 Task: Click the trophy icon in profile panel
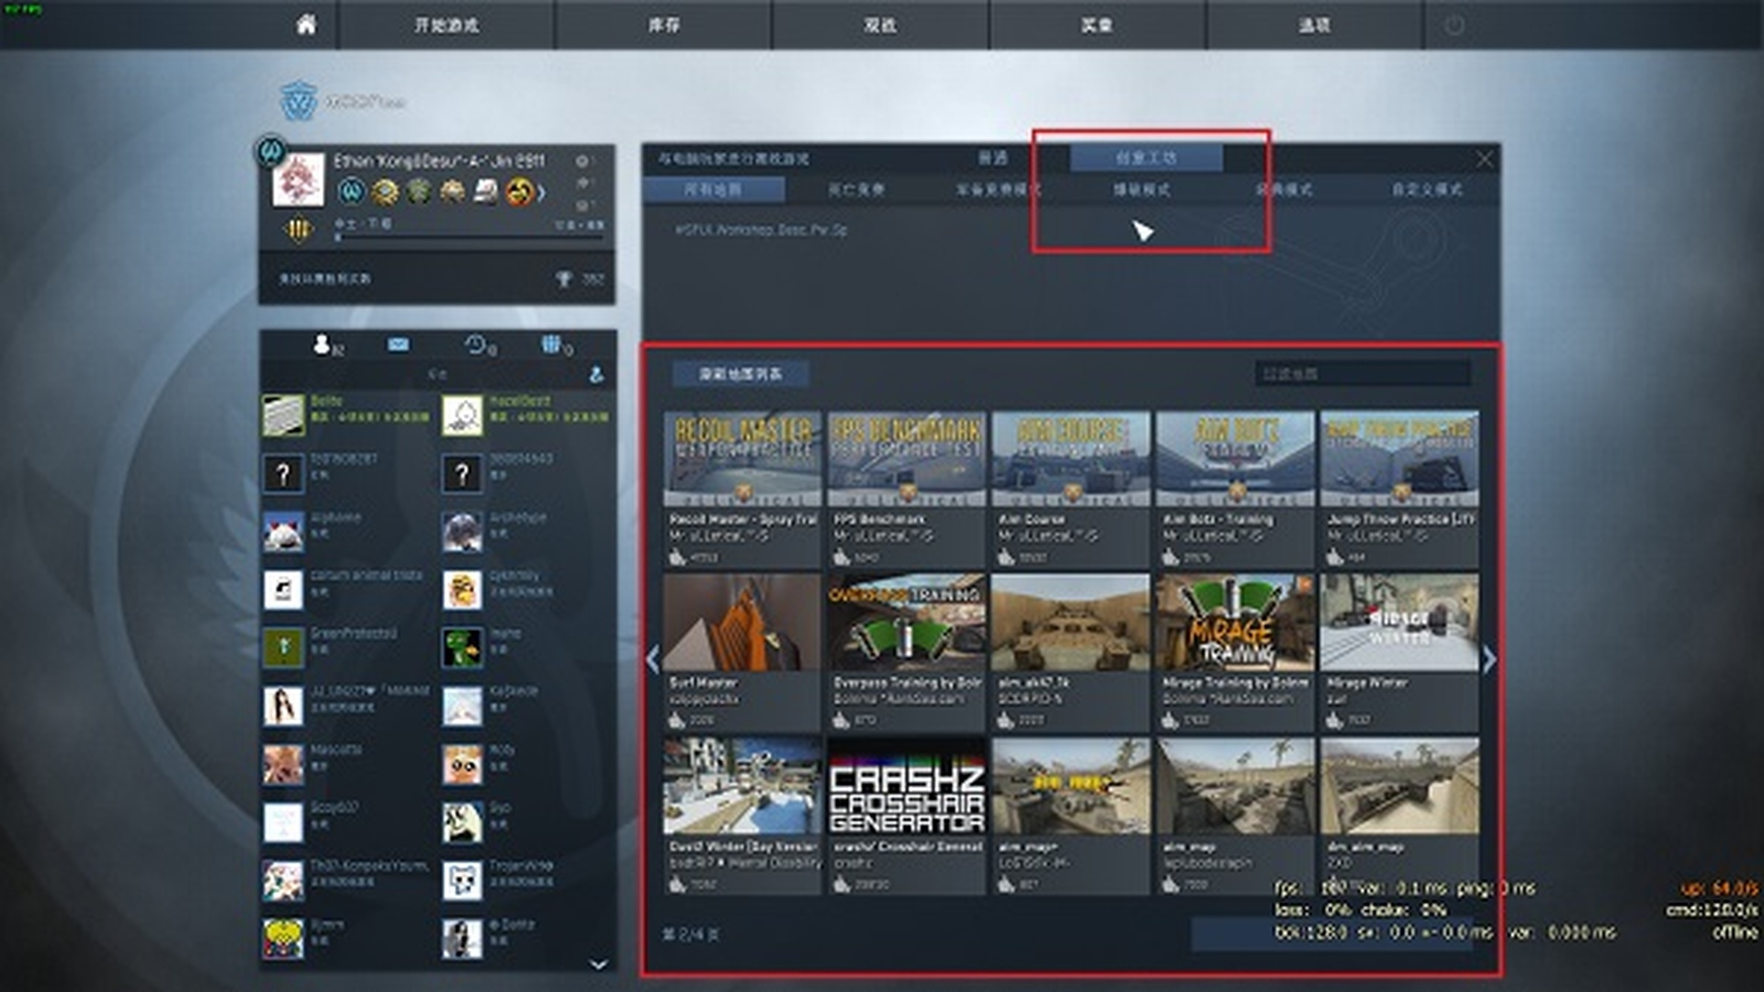[x=564, y=278]
